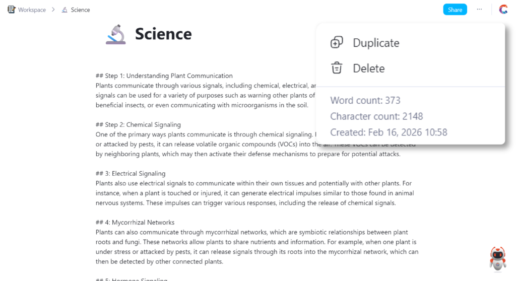Click the Created date info line
This screenshot has height=281, width=516.
tap(389, 132)
